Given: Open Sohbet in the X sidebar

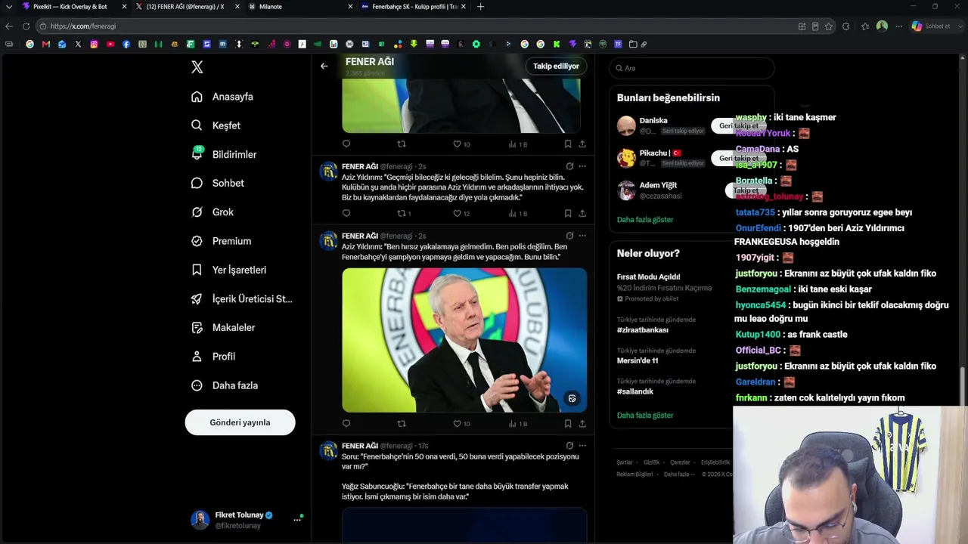Looking at the screenshot, I should coord(218,183).
